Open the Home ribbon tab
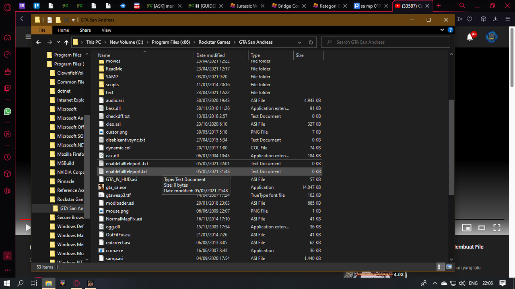515x289 pixels. click(x=63, y=30)
